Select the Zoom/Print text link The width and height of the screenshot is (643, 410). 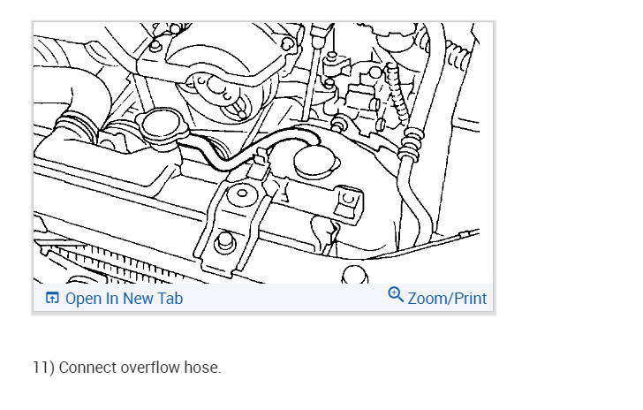(447, 299)
